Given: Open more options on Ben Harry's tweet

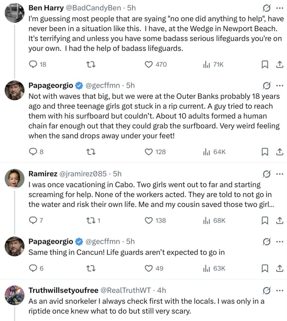Looking at the screenshot, I should click(279, 8).
